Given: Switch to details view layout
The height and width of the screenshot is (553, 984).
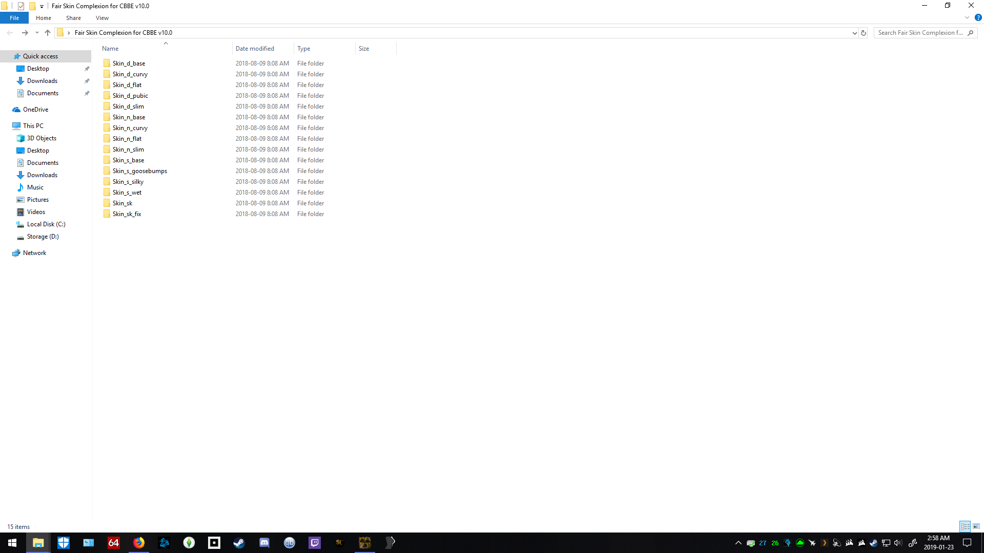Looking at the screenshot, I should click(x=965, y=526).
